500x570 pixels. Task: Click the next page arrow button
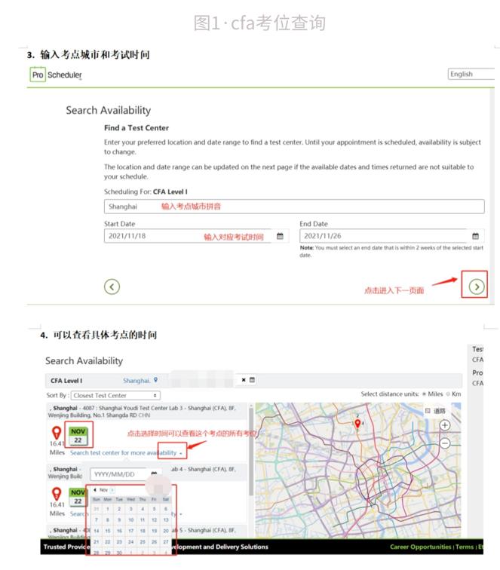pos(477,286)
